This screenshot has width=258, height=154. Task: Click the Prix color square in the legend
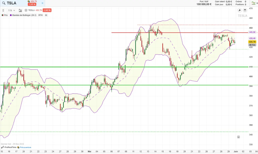tap(2, 15)
